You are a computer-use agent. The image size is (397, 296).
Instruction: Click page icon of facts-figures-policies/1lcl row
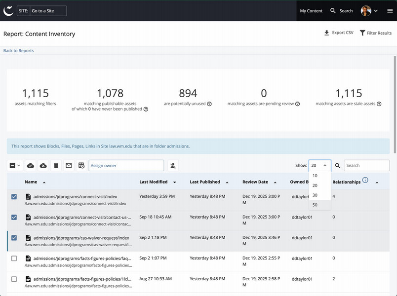click(28, 279)
